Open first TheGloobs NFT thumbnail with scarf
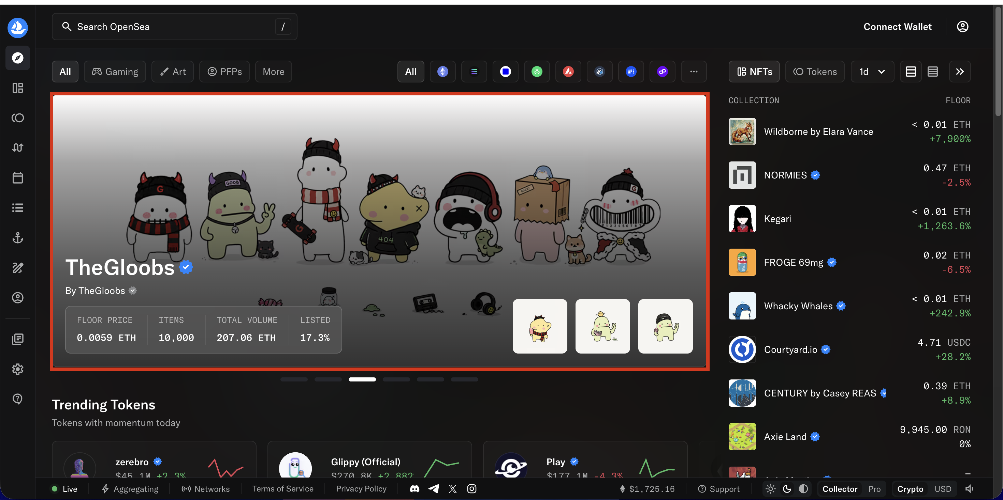The height and width of the screenshot is (500, 1003). 540,326
